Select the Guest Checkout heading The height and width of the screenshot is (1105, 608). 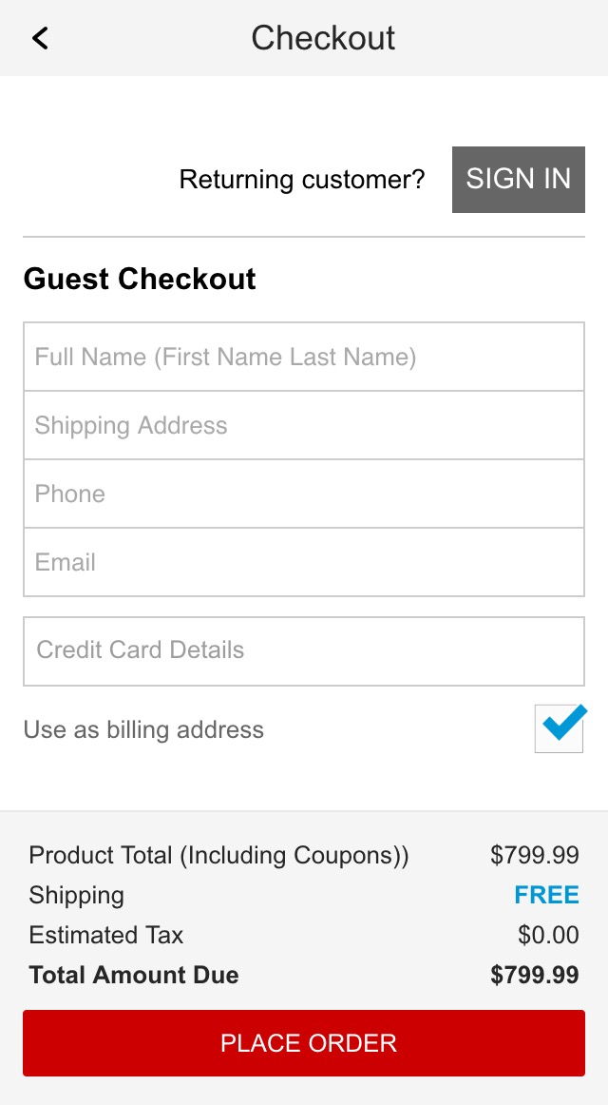140,279
